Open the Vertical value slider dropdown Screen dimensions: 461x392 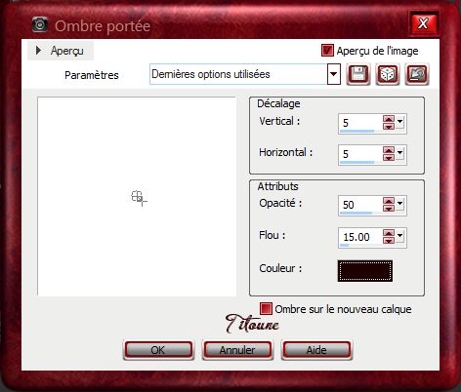[x=399, y=122]
